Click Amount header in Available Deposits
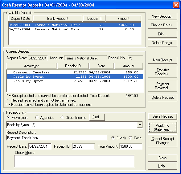Image resolution: width=181 pixels, height=174 pixels. coord(124,19)
